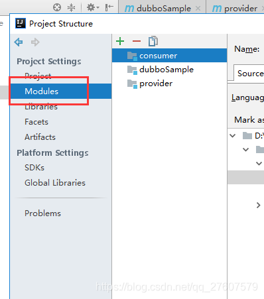Screen dimensions: 264x299
Task: Click the red Remove module minus icon
Action: pyautogui.click(x=137, y=41)
